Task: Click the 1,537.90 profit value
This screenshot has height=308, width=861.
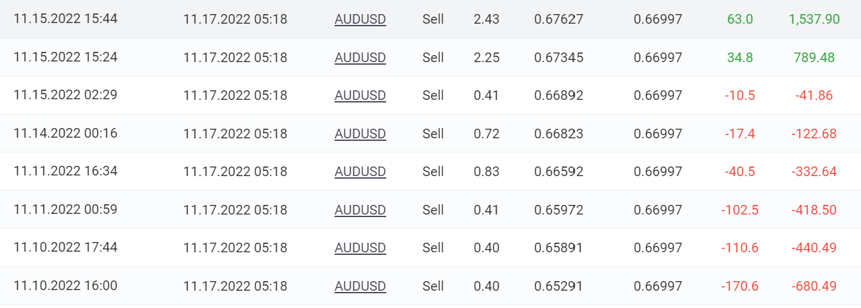Action: 814,19
